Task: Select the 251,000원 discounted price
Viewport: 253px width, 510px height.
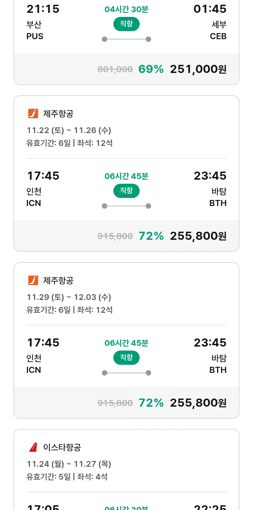Action: tap(198, 69)
